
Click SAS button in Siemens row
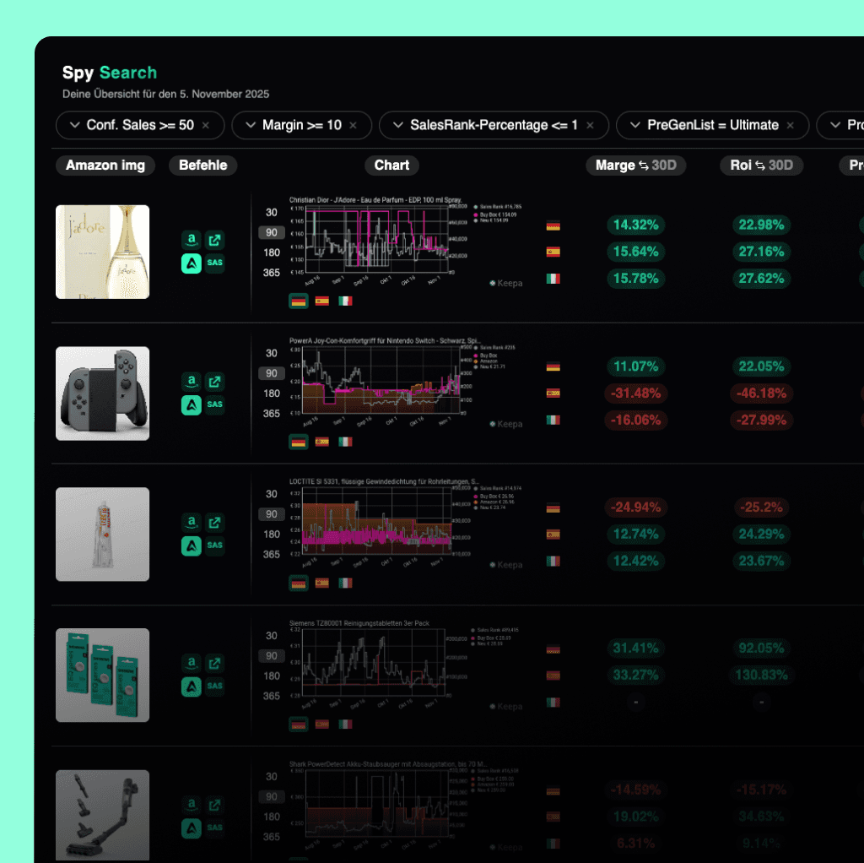tap(214, 687)
